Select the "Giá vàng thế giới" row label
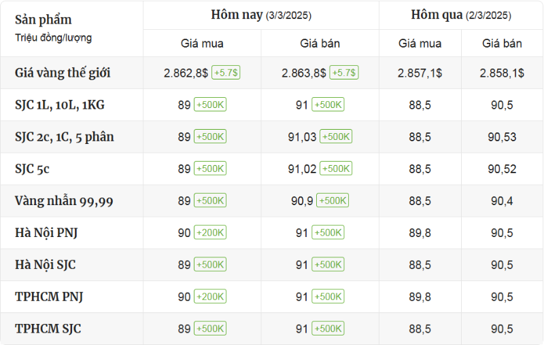The width and height of the screenshot is (544, 345). (x=63, y=73)
